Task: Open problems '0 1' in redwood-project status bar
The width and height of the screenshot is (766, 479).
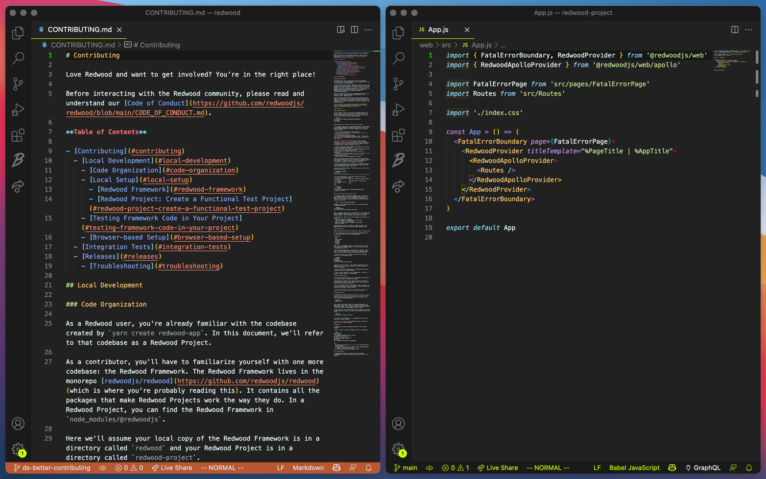Action: [x=456, y=468]
